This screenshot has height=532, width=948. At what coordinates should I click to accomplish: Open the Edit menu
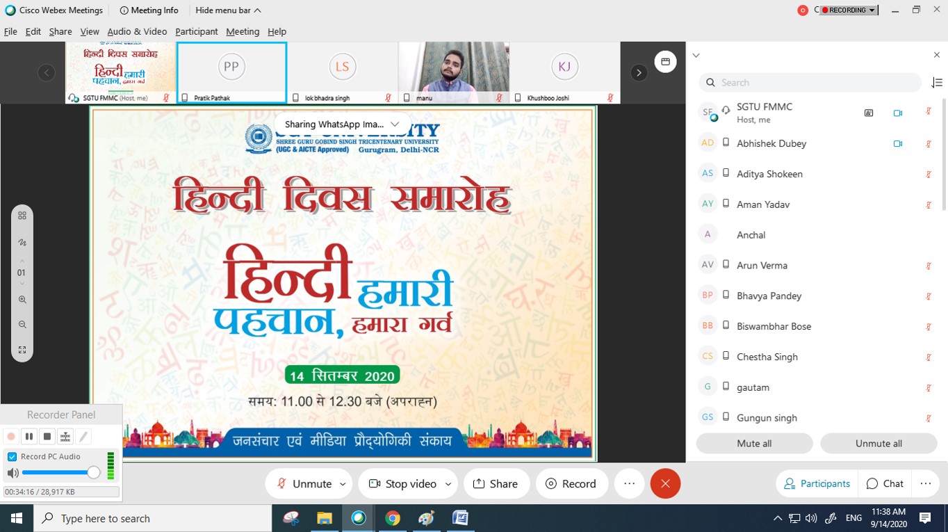(x=33, y=31)
